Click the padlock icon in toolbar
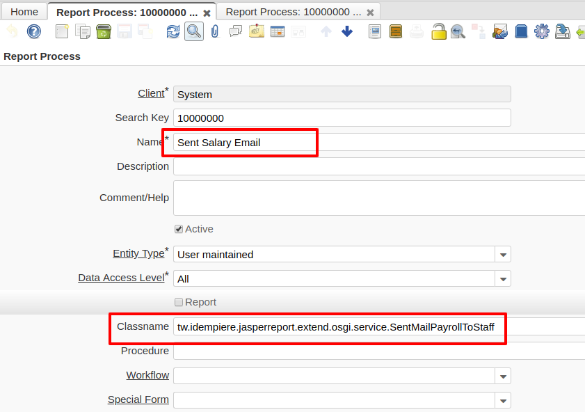The width and height of the screenshot is (585, 412). tap(438, 31)
